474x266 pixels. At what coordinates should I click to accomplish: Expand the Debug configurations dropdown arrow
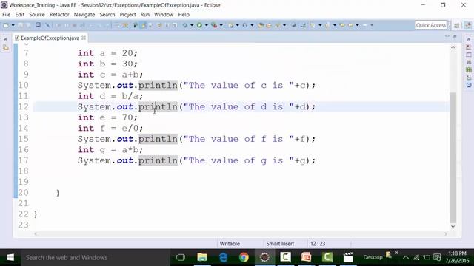[x=192, y=25]
